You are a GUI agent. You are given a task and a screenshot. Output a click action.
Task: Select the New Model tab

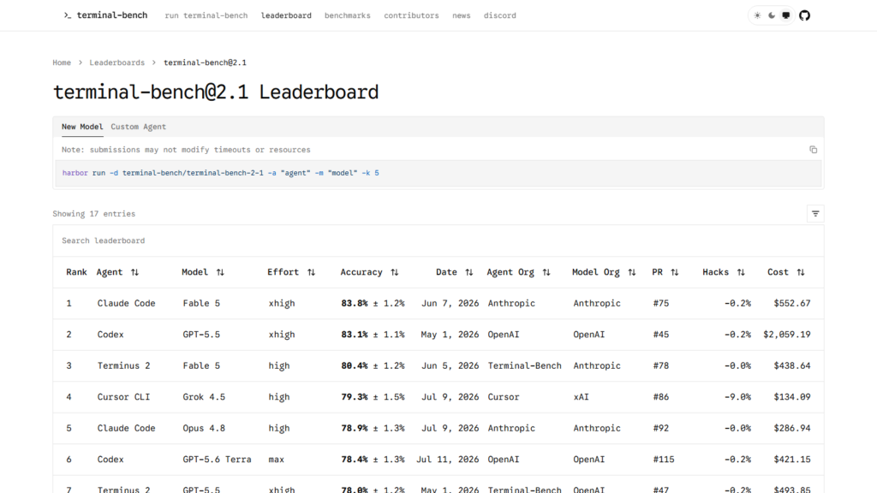pyautogui.click(x=82, y=127)
